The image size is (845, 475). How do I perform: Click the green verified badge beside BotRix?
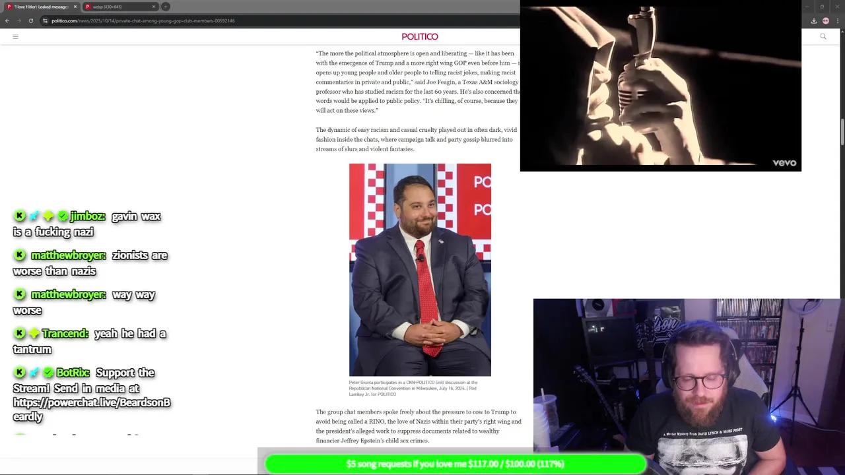pos(49,373)
